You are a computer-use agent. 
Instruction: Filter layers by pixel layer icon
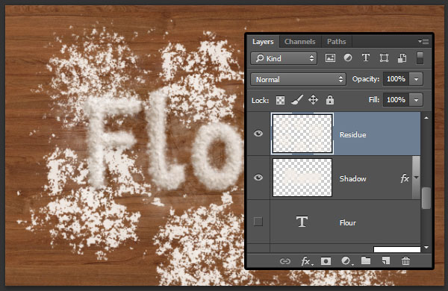tap(330, 58)
